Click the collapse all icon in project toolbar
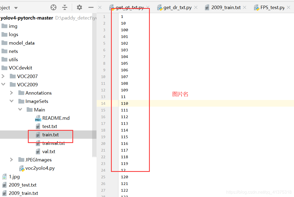The image size is (294, 197). pos(65,7)
